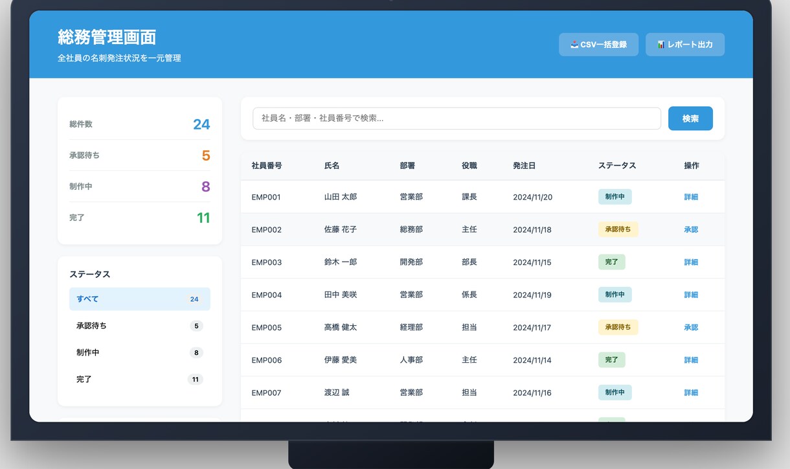Click 総件数 total count 24
Viewport: 790px width, 469px height.
201,124
